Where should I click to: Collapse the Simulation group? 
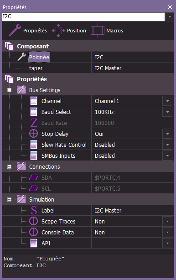(x=9, y=199)
